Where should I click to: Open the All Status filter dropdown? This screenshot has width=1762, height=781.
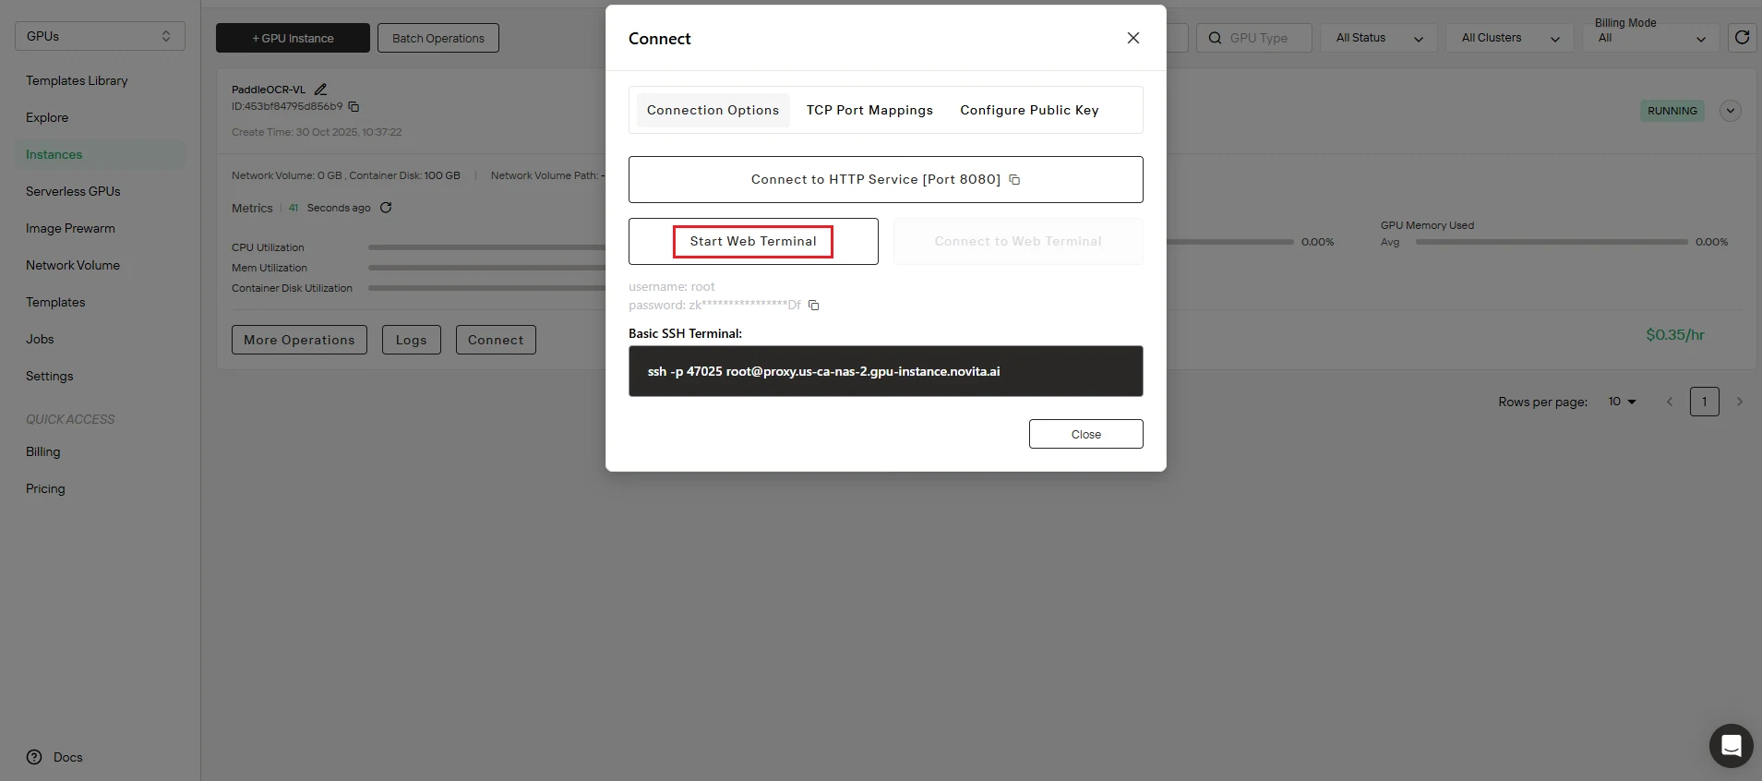click(1379, 38)
